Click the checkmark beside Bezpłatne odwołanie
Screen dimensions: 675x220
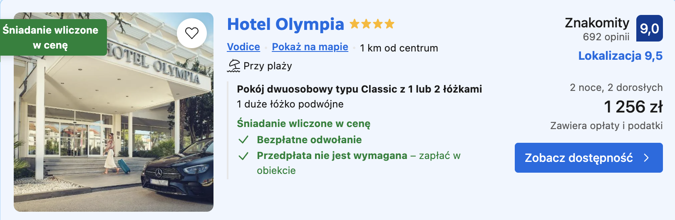(x=243, y=140)
